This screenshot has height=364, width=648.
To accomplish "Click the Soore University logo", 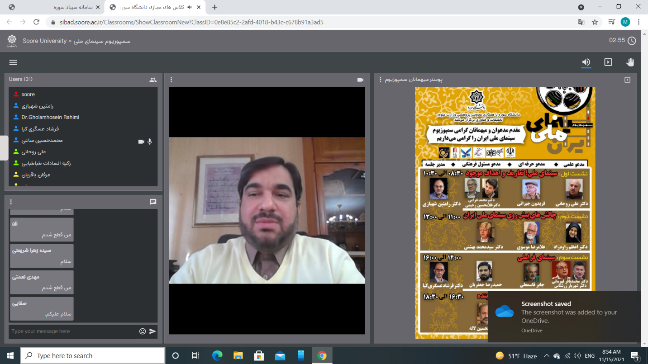I will (12, 41).
